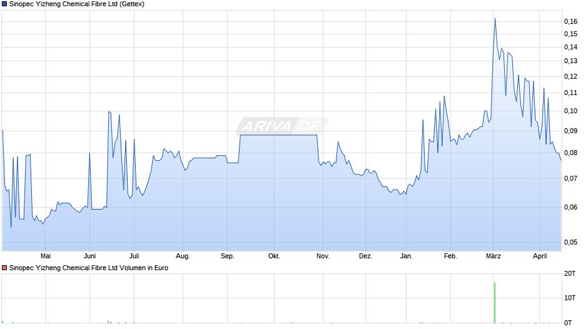Click the 'Nov.' x-axis label
The height and width of the screenshot is (329, 588).
323,256
